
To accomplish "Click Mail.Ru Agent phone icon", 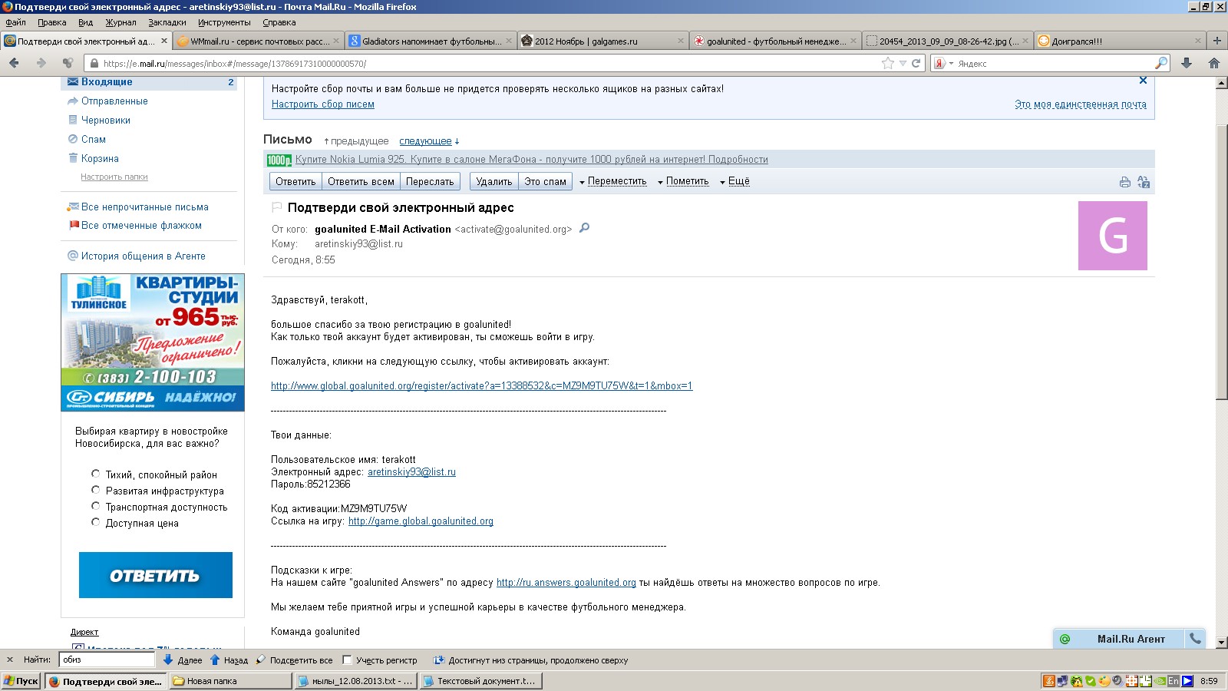I will tap(1195, 639).
